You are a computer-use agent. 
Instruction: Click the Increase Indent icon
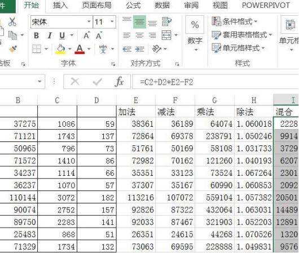(x=140, y=50)
